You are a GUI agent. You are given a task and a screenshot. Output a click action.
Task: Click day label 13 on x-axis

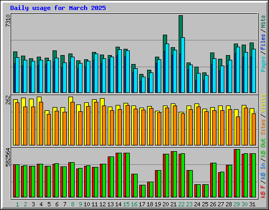pos(110,204)
